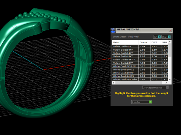181x135 pixels.
Task: Click the horizontal scrollbar thumb
Action: [x=138, y=82]
